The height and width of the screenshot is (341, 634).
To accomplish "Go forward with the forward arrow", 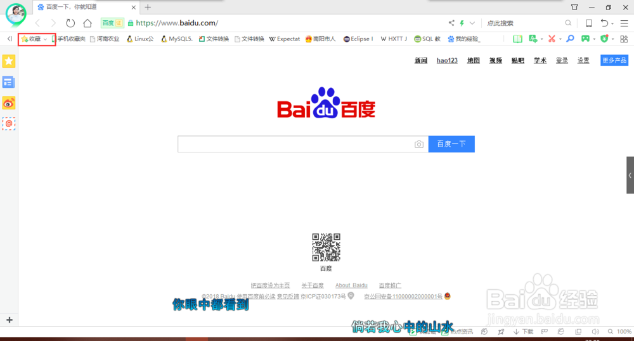I will pyautogui.click(x=53, y=23).
